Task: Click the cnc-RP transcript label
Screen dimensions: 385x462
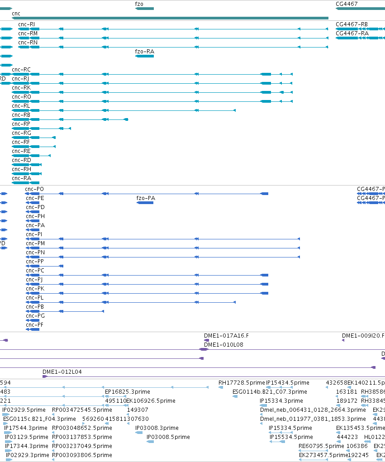Action: point(21,124)
